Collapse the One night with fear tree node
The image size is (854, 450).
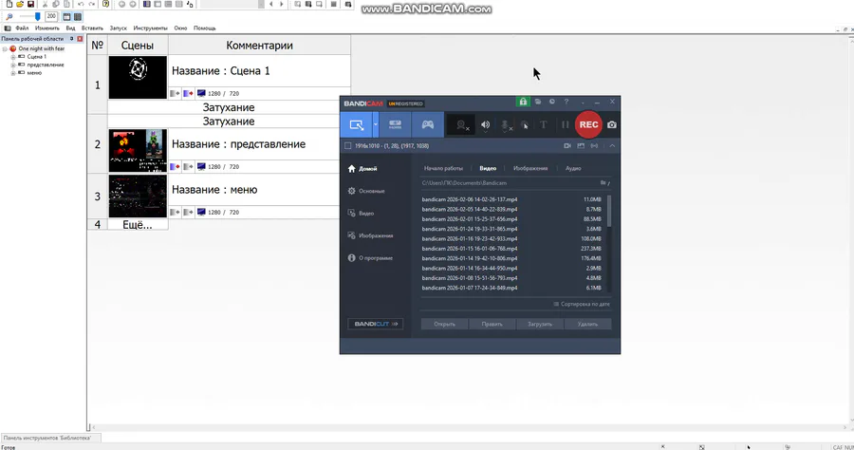5,48
